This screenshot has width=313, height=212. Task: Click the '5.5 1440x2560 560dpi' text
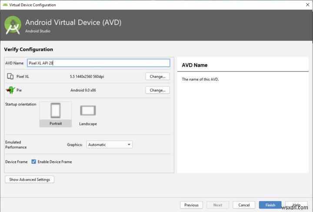(x=87, y=76)
